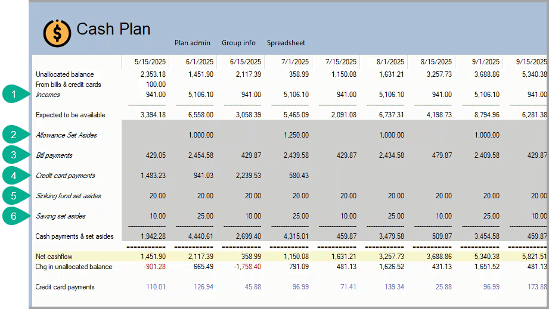Select net cashflow value 358.99
Screen dimensions: 549x309
[251, 257]
